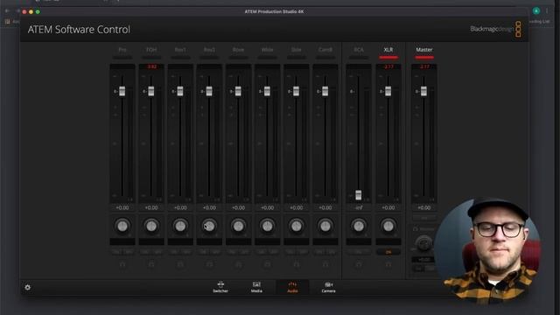Toggle the ON button for the Cam8 channel
The width and height of the screenshot is (560, 315).
click(319, 252)
